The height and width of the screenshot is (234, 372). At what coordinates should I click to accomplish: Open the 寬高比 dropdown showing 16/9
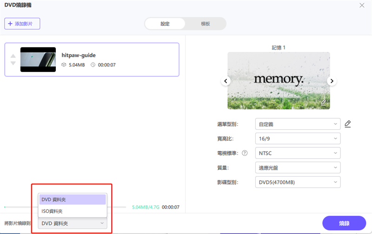tap(298, 139)
